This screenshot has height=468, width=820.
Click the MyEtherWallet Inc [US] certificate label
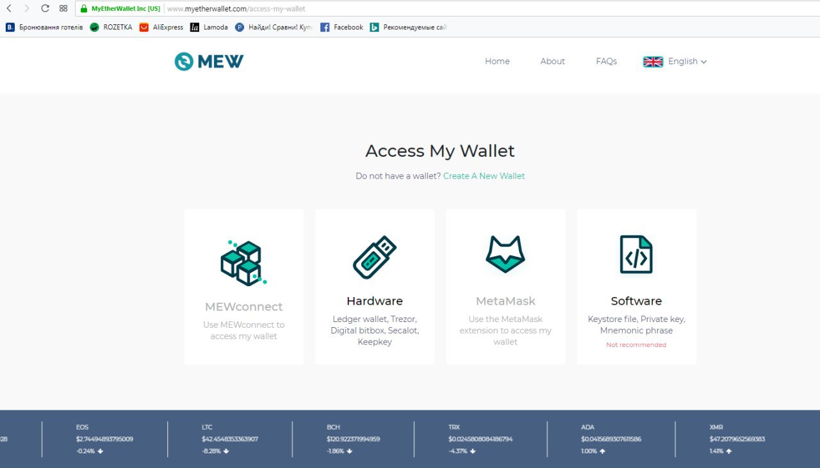click(126, 9)
